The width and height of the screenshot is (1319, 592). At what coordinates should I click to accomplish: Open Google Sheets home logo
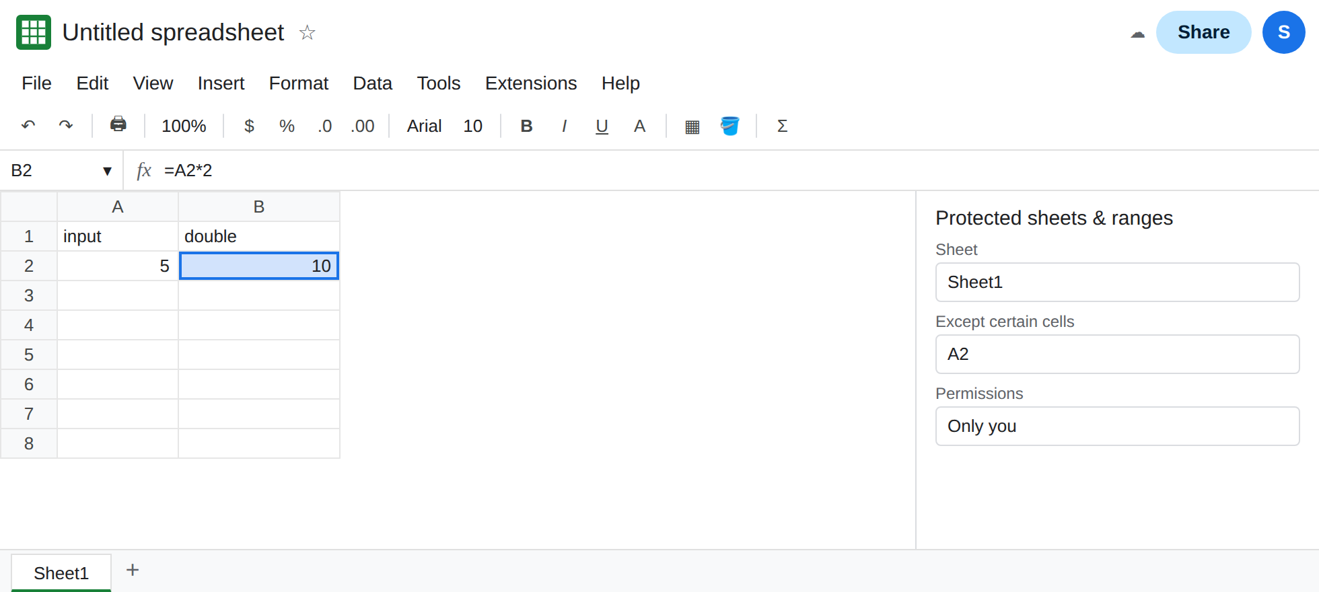pos(34,32)
